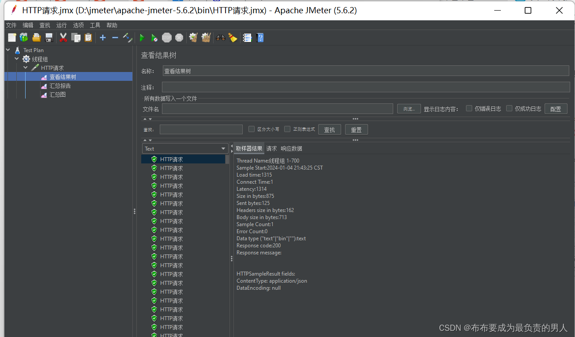Click the Test Plan flask icon
Screen dimensions: 575x337
click(x=17, y=50)
